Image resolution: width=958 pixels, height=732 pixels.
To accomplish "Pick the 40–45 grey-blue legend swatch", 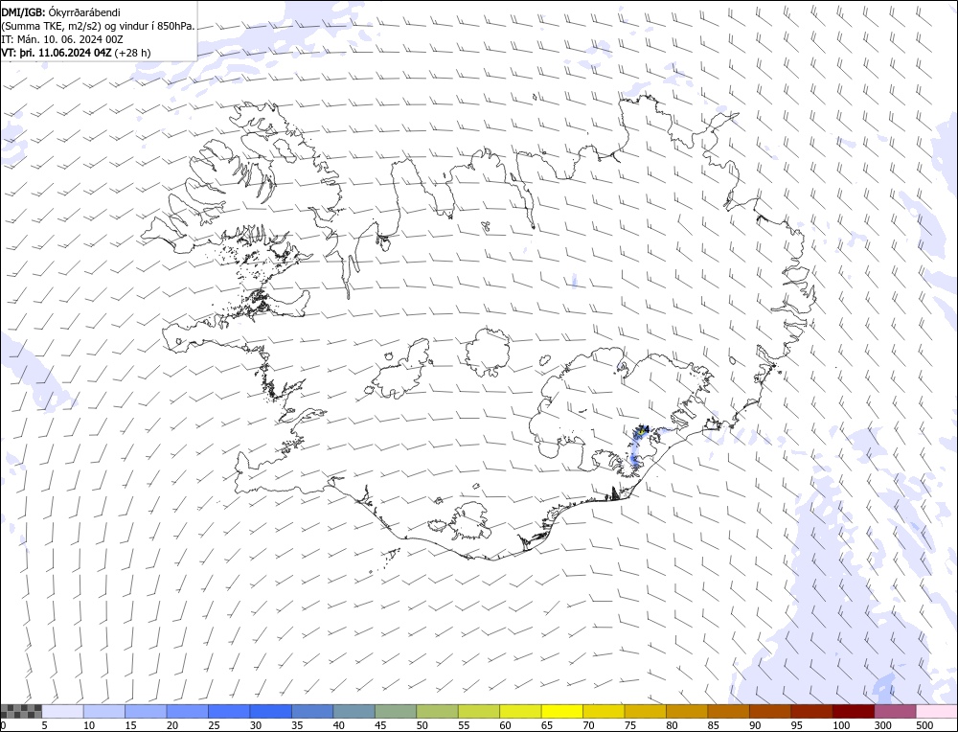I will (354, 711).
